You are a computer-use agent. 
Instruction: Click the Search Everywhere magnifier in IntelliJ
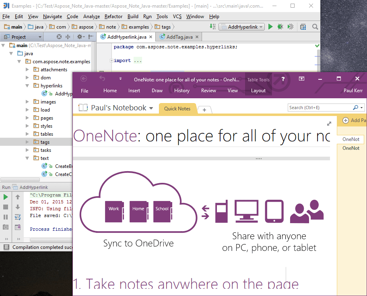pyautogui.click(x=315, y=27)
